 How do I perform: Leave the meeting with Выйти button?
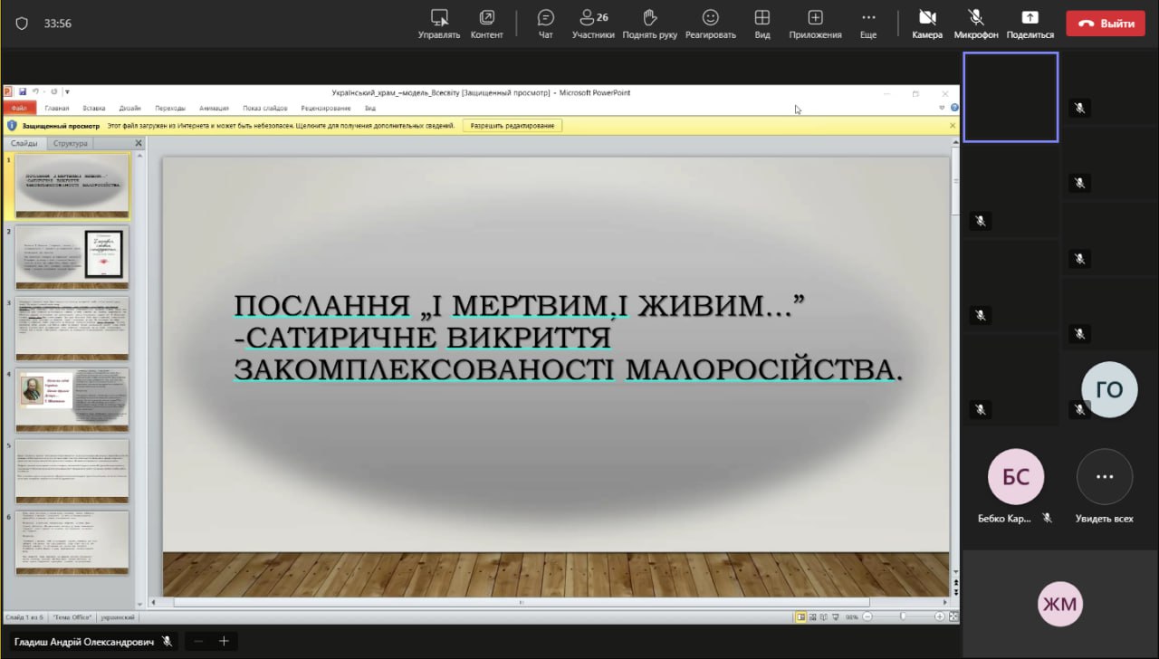[x=1106, y=24]
